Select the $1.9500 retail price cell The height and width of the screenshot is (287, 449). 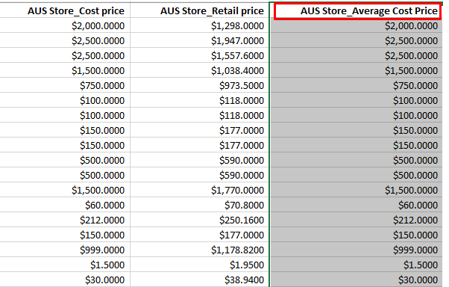pyautogui.click(x=200, y=265)
